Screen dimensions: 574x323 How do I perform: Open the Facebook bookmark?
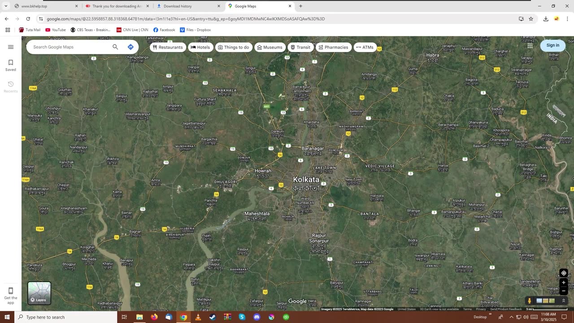(x=164, y=30)
